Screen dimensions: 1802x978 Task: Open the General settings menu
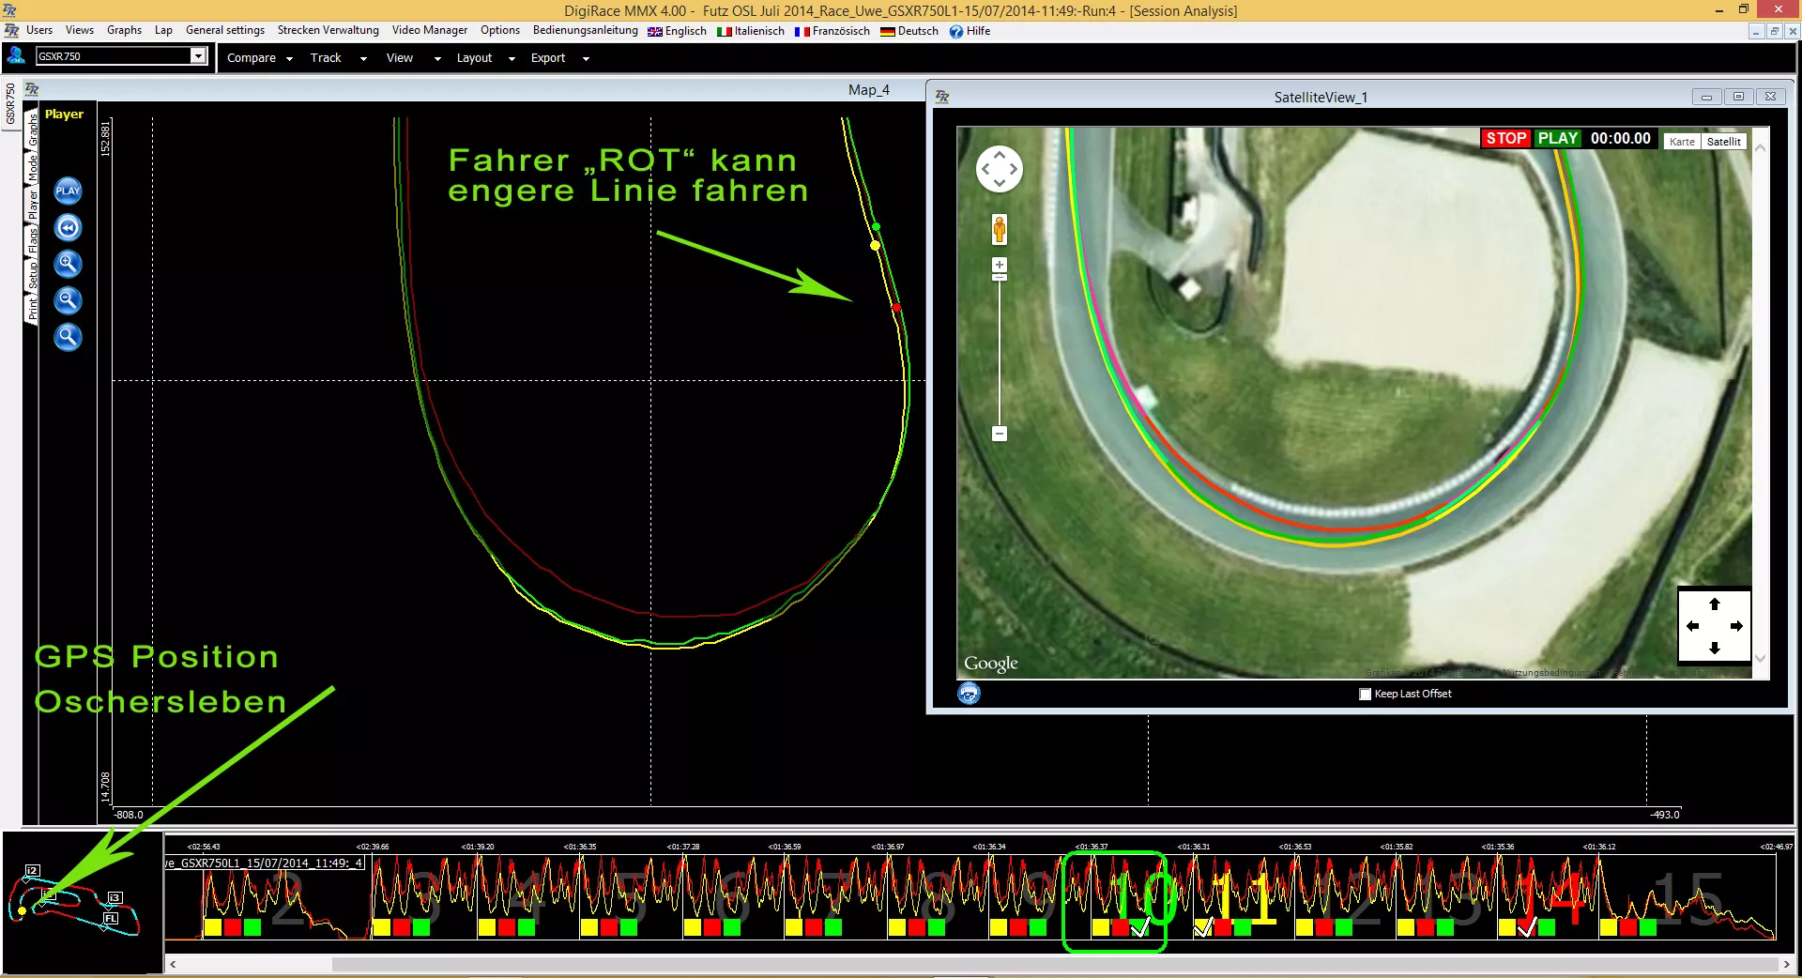click(x=225, y=30)
